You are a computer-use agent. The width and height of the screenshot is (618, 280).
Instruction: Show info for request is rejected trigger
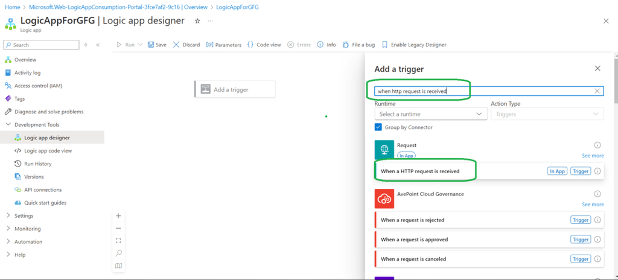(597, 220)
